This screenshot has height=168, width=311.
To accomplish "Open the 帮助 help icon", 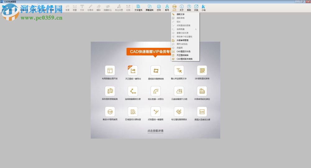I will click(x=189, y=8).
